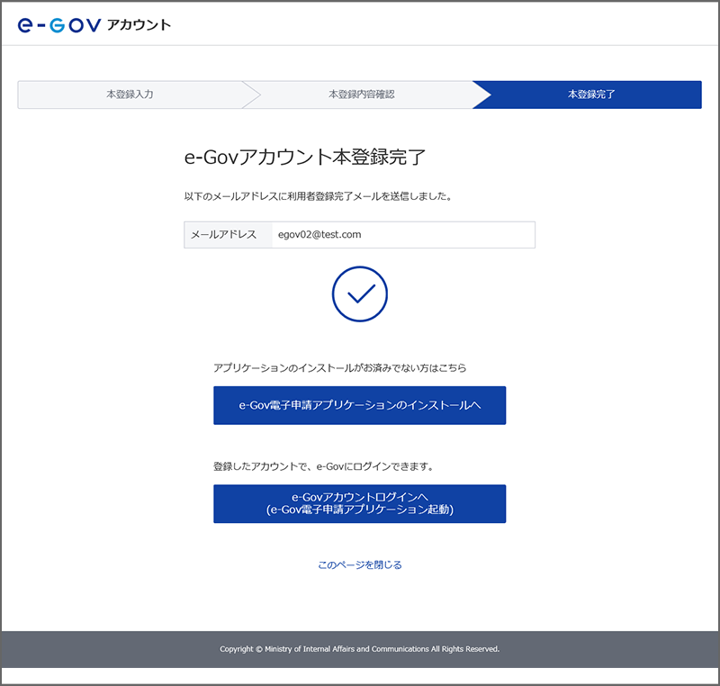Open e-Gov電子申請アプリケーションのインストールへ button
This screenshot has width=720, height=686.
pos(359,405)
